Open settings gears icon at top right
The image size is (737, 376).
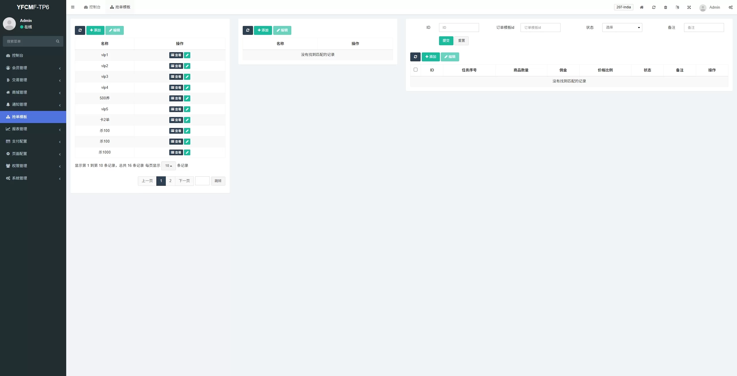click(730, 7)
